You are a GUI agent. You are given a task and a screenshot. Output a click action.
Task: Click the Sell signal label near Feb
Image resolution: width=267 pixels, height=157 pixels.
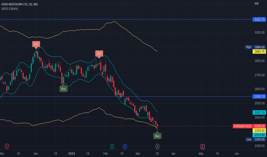tap(99, 54)
